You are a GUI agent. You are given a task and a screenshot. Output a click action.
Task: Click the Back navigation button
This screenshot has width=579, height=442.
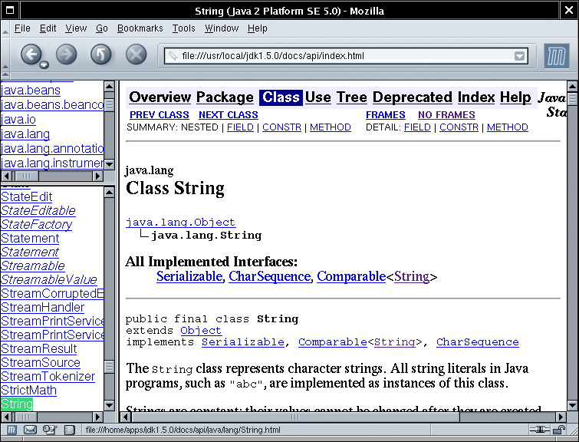click(30, 54)
